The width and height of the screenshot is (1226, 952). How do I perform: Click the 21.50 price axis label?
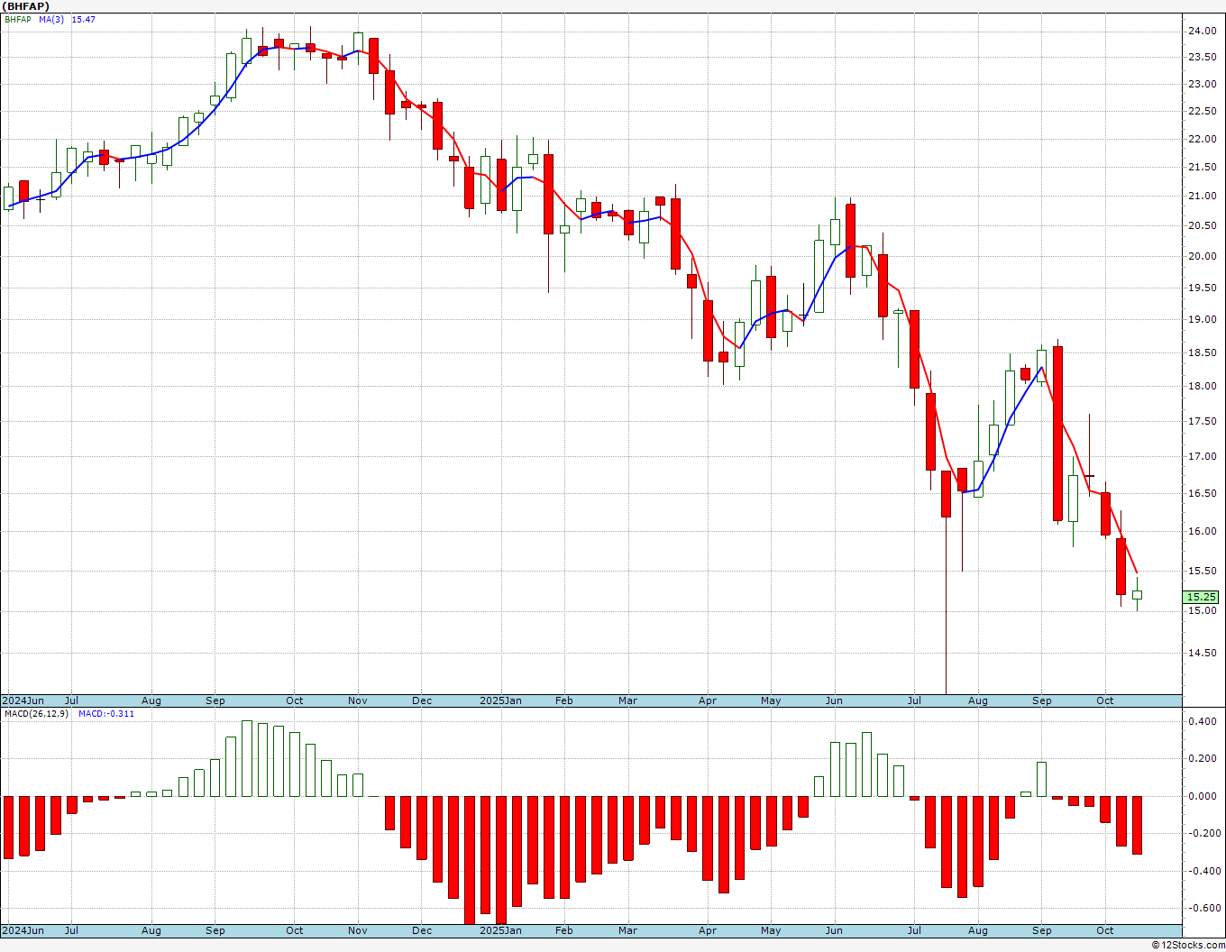[x=1203, y=167]
